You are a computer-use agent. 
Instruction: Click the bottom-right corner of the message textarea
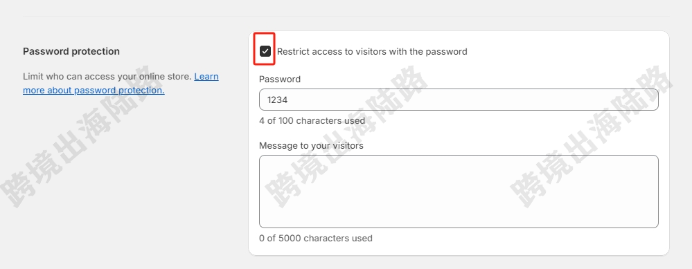[655, 224]
